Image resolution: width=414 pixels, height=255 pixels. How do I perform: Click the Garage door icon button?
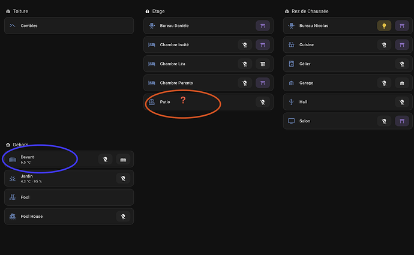tap(401, 83)
